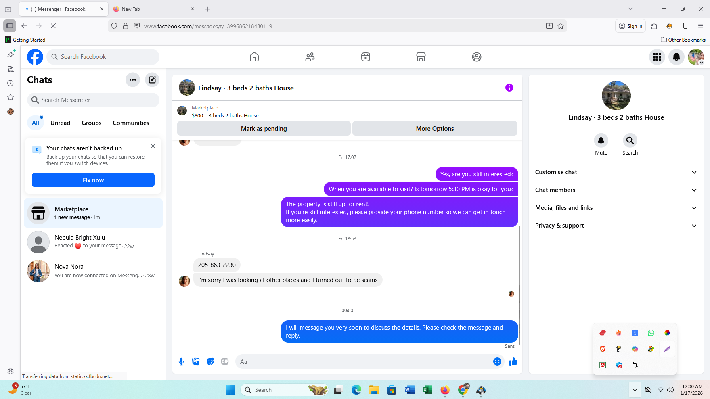710x399 pixels.
Task: Open Other Bookmarks folder
Action: pyautogui.click(x=683, y=40)
